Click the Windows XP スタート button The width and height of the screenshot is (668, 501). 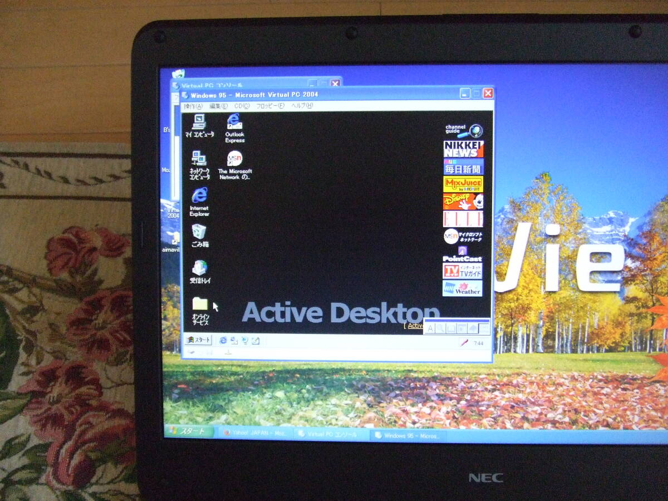point(190,431)
